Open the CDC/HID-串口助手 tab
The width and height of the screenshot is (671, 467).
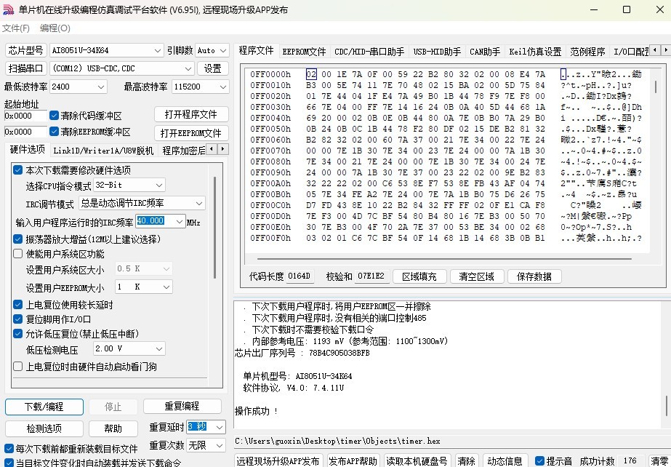pyautogui.click(x=369, y=52)
